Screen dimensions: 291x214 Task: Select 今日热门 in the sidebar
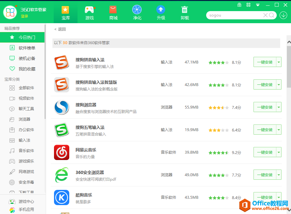pyautogui.click(x=22, y=37)
